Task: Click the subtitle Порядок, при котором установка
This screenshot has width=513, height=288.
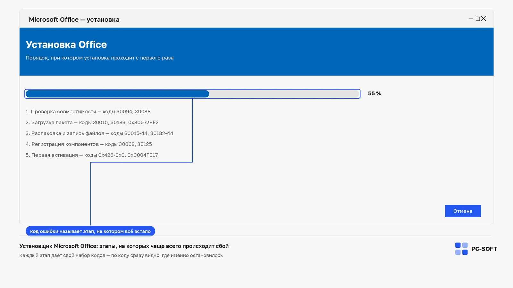Action: click(x=99, y=58)
